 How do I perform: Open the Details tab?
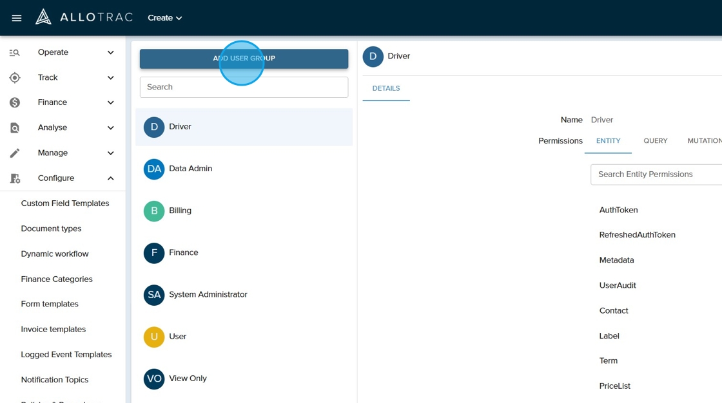(386, 88)
